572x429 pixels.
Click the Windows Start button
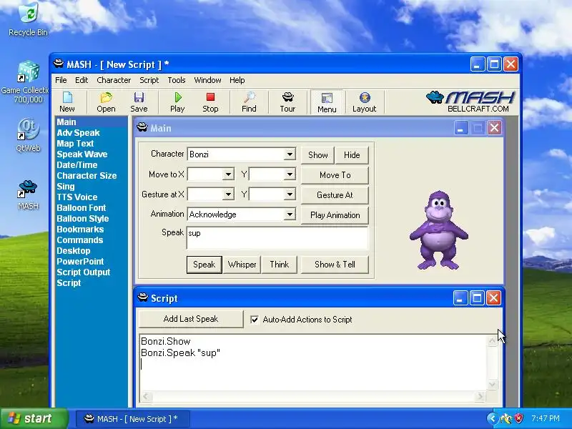[34, 418]
